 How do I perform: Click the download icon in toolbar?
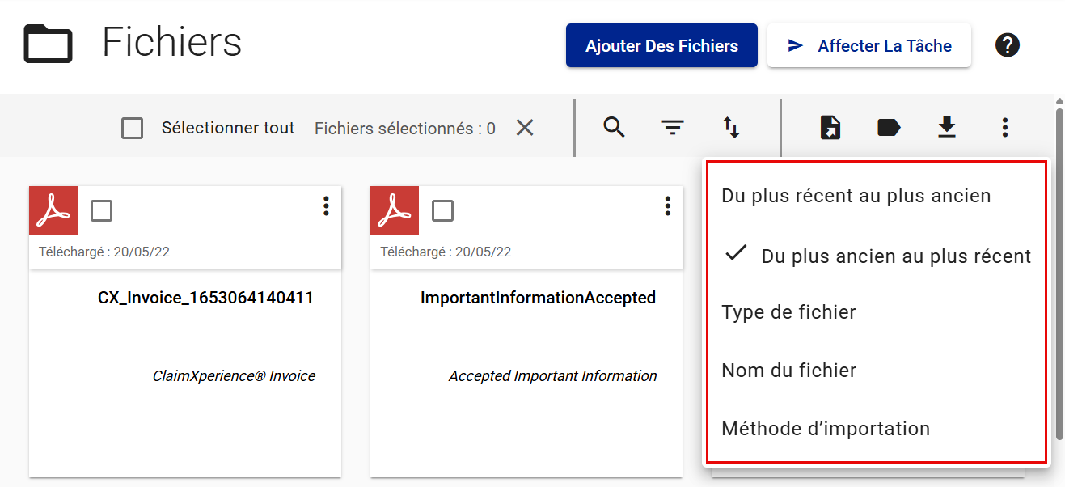[947, 127]
